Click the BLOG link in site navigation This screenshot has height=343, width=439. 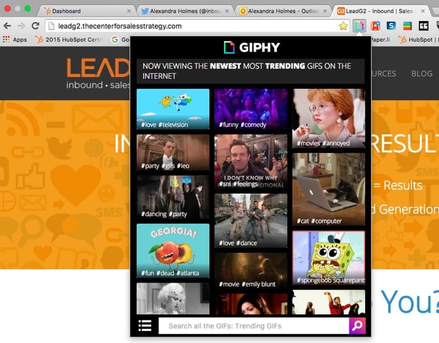(x=421, y=74)
